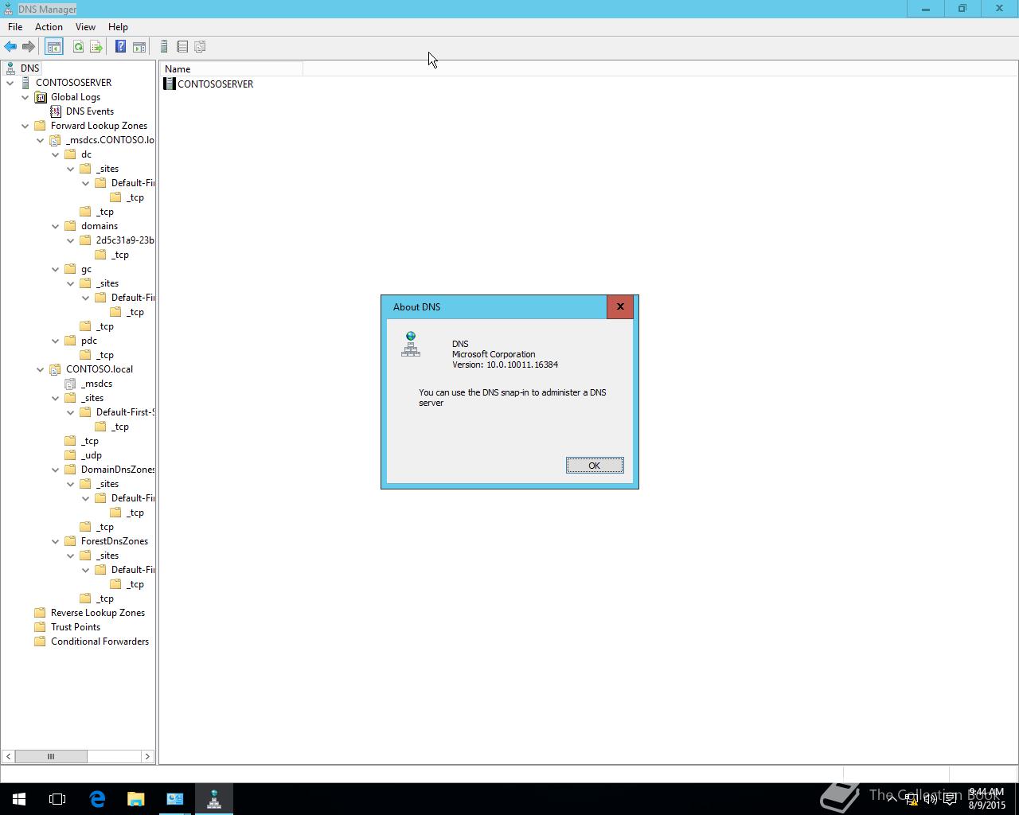The height and width of the screenshot is (815, 1019).
Task: Click the CONTOSO.local zone icon
Action: pyautogui.click(x=56, y=369)
